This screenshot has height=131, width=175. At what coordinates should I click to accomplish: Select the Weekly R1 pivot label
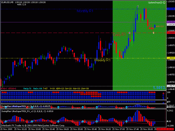[x=102, y=60]
